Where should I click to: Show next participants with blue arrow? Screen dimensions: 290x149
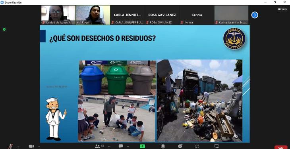point(255,15)
